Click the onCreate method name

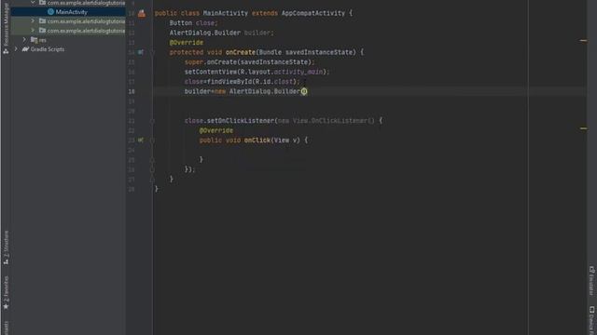pyautogui.click(x=241, y=52)
